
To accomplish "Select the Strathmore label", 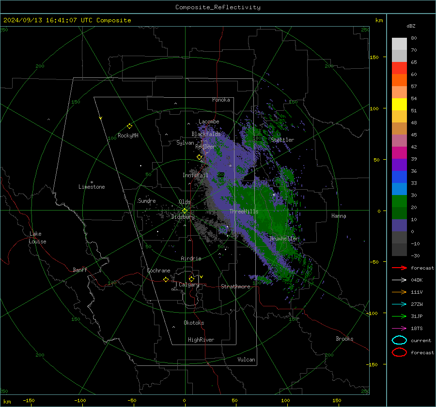I will [x=235, y=286].
